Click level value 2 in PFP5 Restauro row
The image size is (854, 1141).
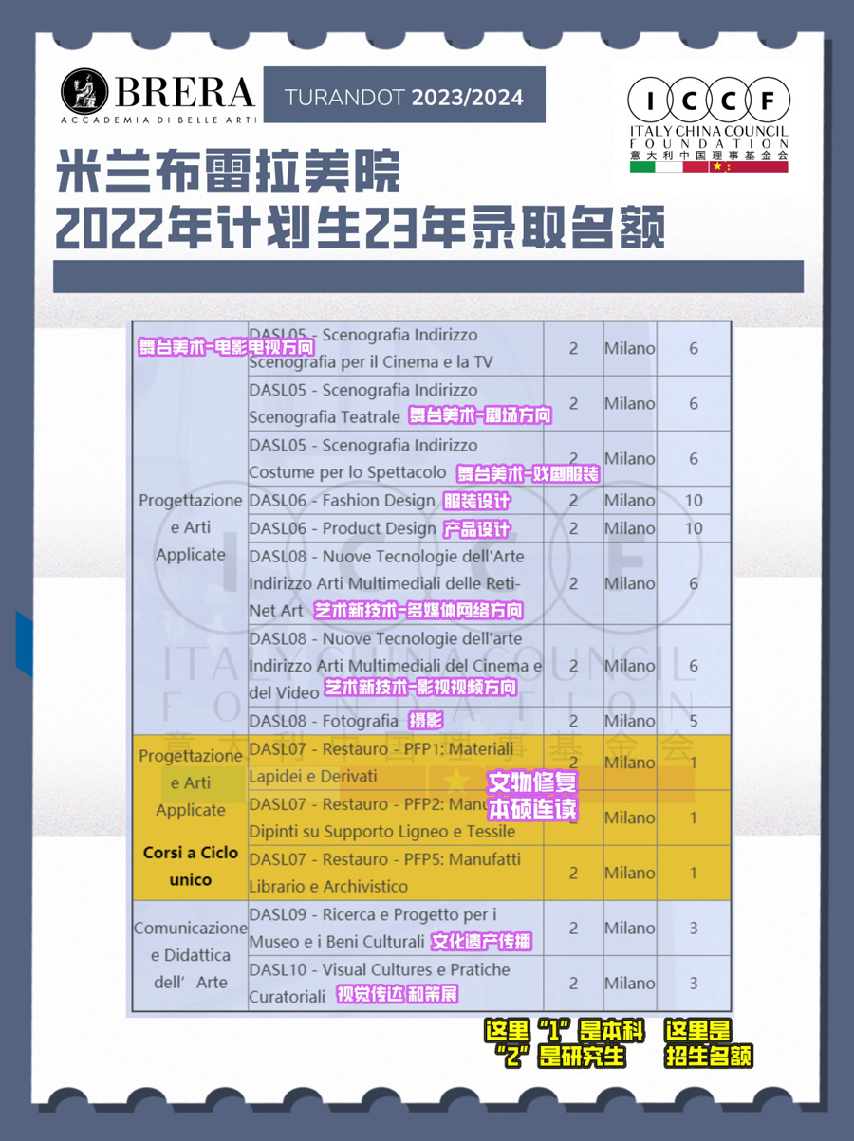click(x=573, y=873)
